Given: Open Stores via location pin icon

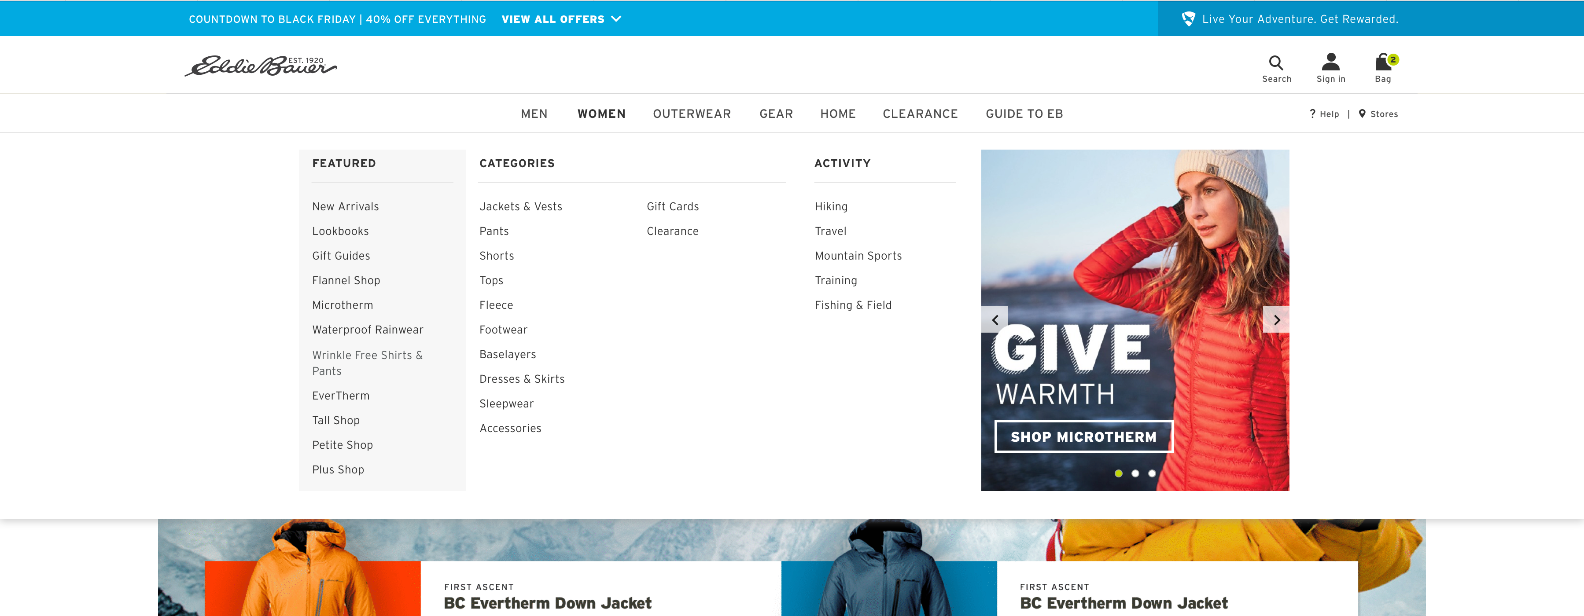Looking at the screenshot, I should (1362, 114).
